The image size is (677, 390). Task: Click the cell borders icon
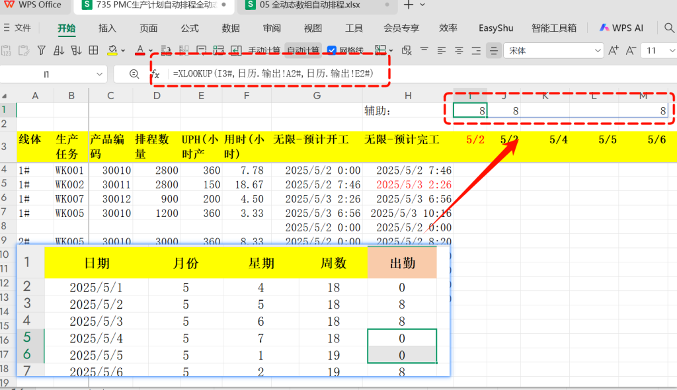point(380,50)
